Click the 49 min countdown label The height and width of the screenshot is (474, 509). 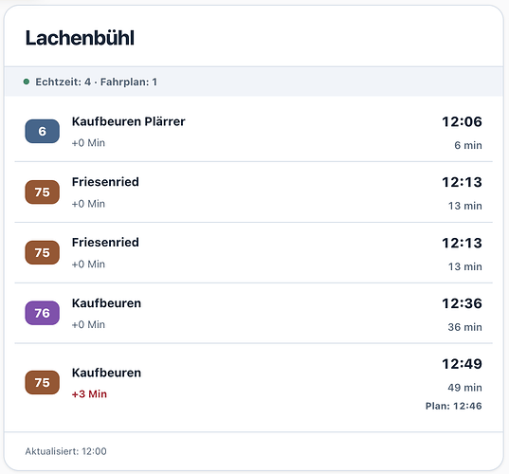pos(464,388)
